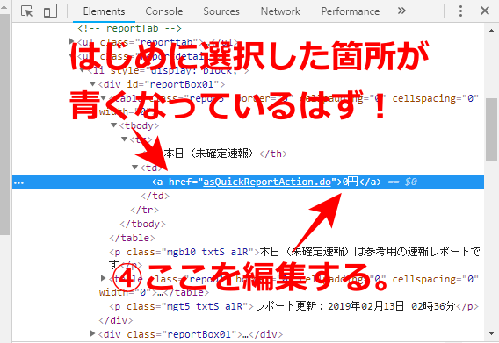This screenshot has height=343, width=499.
Task: Show more tabs with double chevron
Action: (401, 11)
